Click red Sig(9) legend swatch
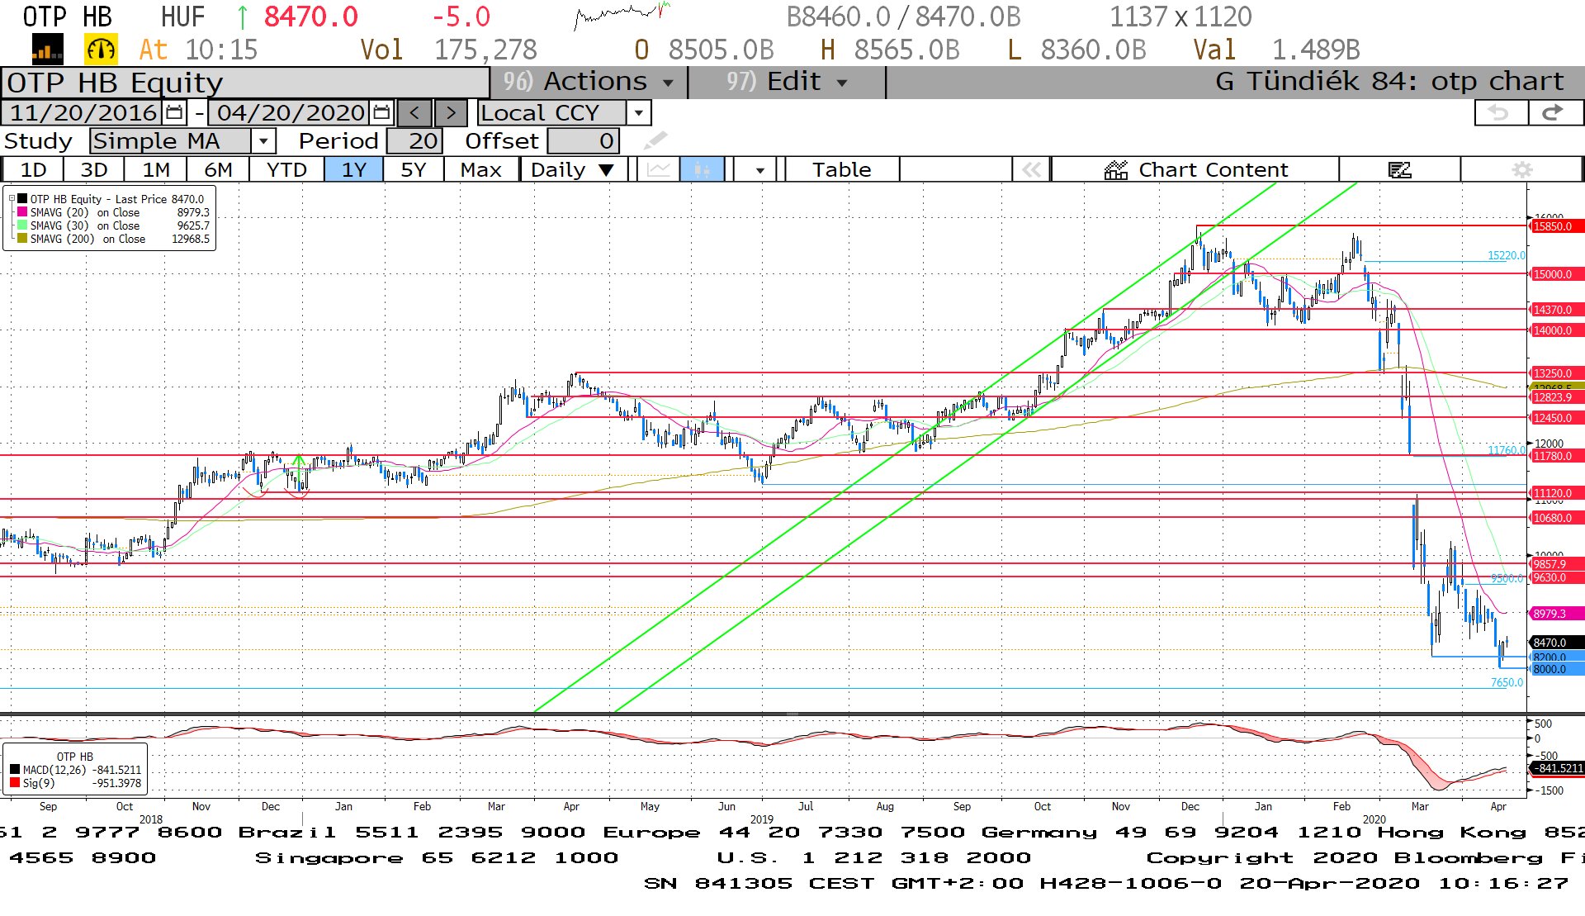This screenshot has height=916, width=1585. (15, 783)
